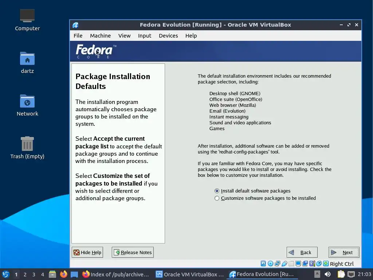Click the clipboard icon in system tray

(x=341, y=274)
